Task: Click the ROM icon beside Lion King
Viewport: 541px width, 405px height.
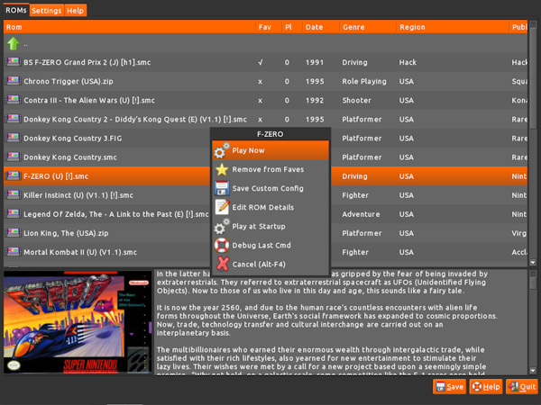Action: pyautogui.click(x=13, y=232)
